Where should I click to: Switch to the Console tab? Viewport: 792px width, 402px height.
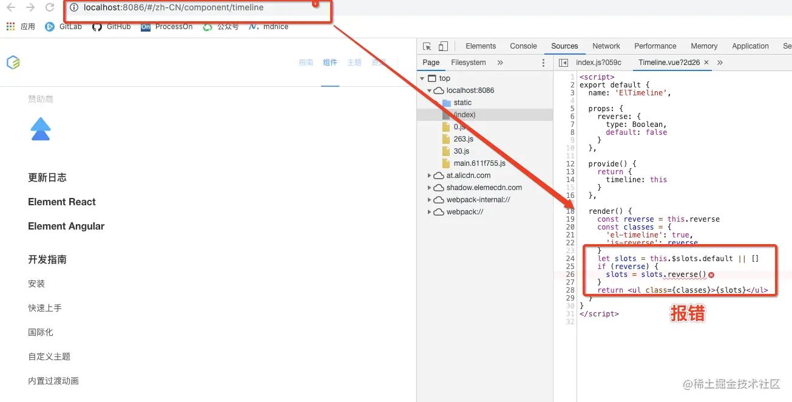pyautogui.click(x=523, y=46)
